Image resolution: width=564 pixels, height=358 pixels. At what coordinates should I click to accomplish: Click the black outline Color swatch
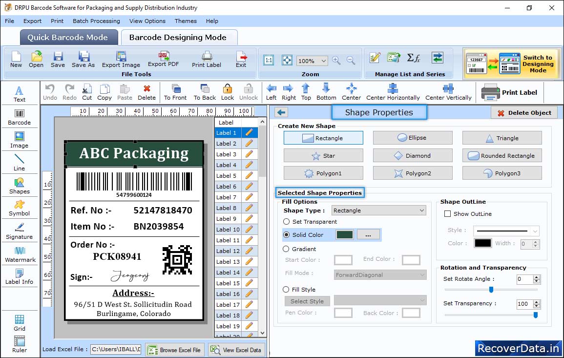click(x=483, y=243)
